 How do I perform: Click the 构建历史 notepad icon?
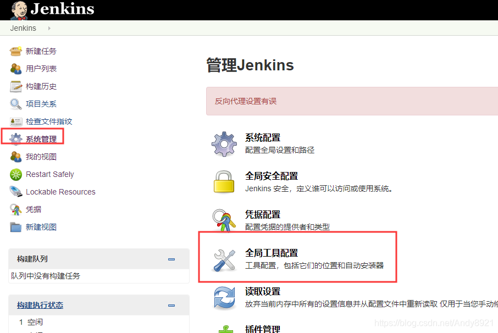click(15, 86)
